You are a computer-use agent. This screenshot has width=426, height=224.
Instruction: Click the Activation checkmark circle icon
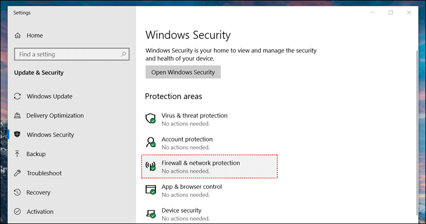(18, 212)
